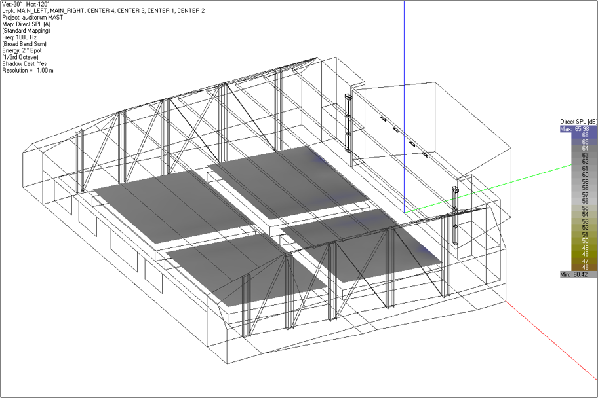The width and height of the screenshot is (598, 398).
Task: Open the Energy: 2 * Epot selector
Action: tap(24, 50)
